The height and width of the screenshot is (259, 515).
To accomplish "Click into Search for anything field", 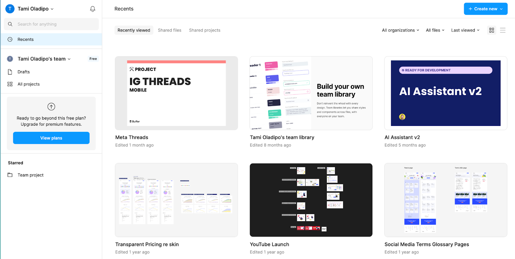I will click(51, 24).
